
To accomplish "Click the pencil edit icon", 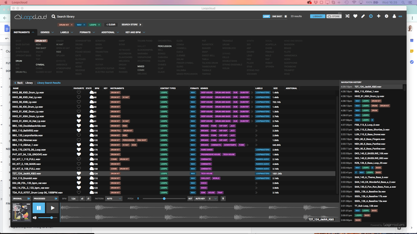I will [363, 16].
